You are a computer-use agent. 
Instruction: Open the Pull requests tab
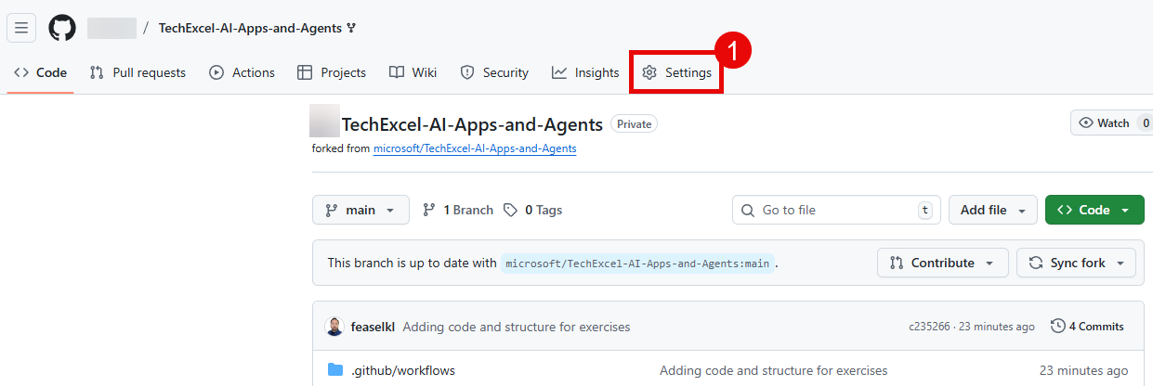(x=138, y=72)
